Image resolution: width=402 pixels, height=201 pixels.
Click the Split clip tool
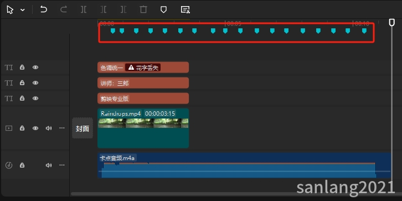[x=83, y=10]
